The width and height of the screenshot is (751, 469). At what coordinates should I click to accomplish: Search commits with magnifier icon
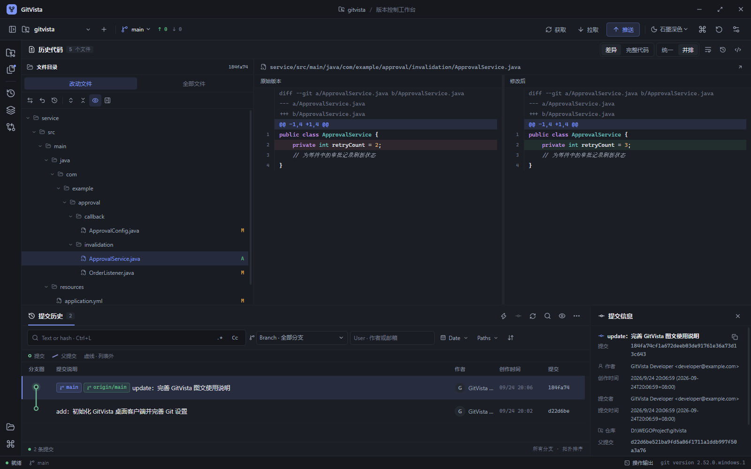pyautogui.click(x=547, y=316)
